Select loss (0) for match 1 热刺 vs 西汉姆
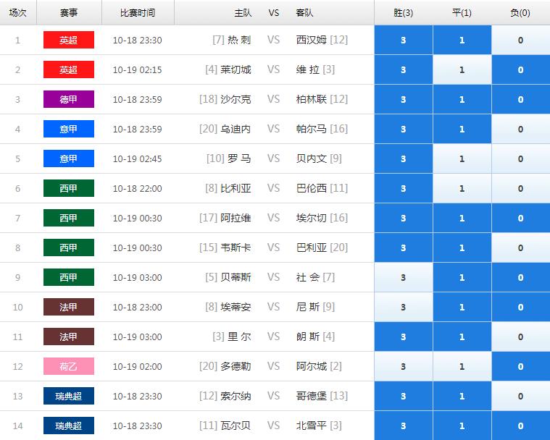This screenshot has width=550, height=440. pos(521,40)
